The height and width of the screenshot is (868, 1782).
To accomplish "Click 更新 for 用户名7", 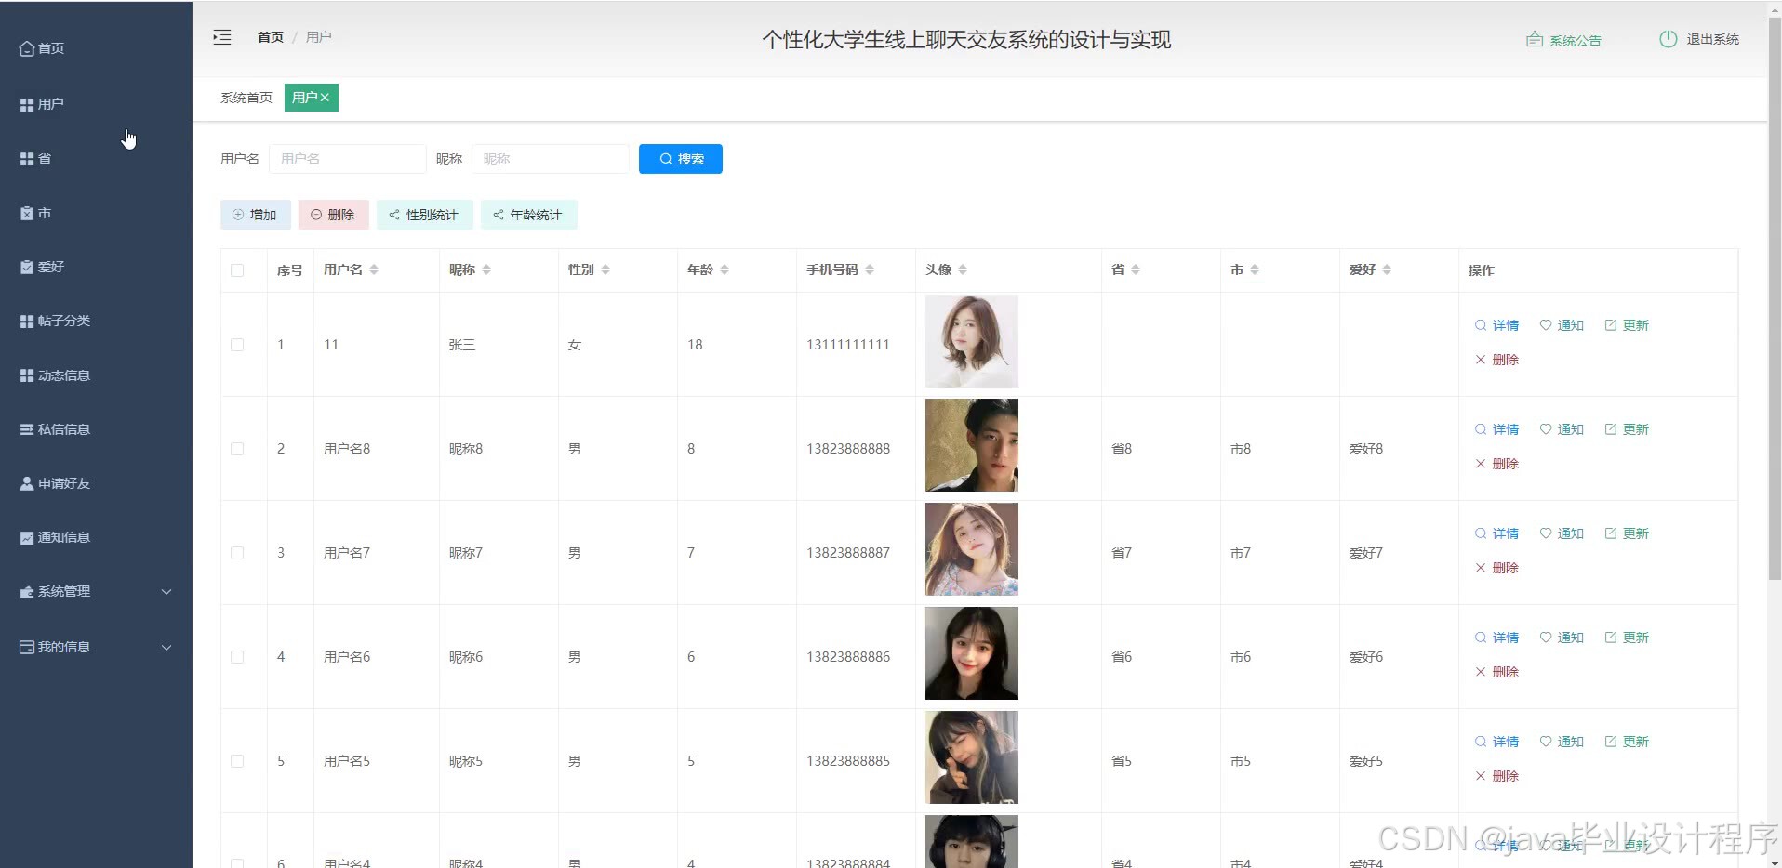I will pos(1627,533).
